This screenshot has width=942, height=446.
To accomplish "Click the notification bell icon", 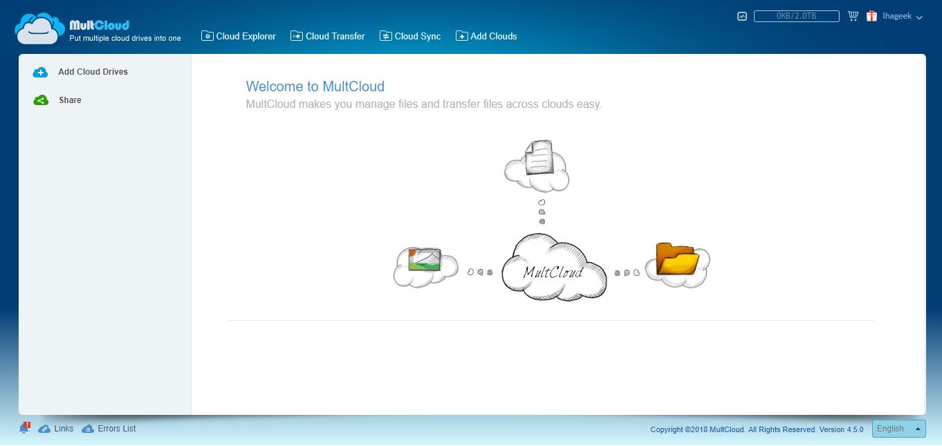I will click(24, 428).
